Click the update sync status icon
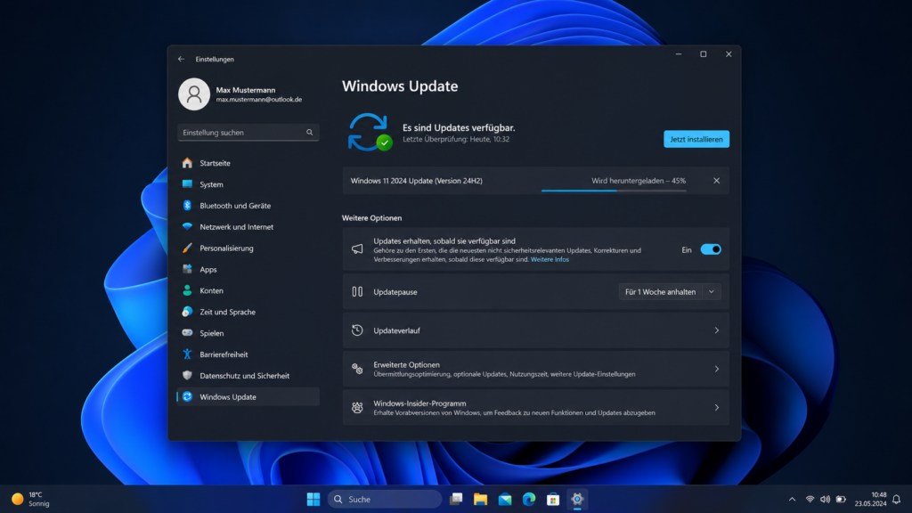Image resolution: width=912 pixels, height=513 pixels. 370,132
